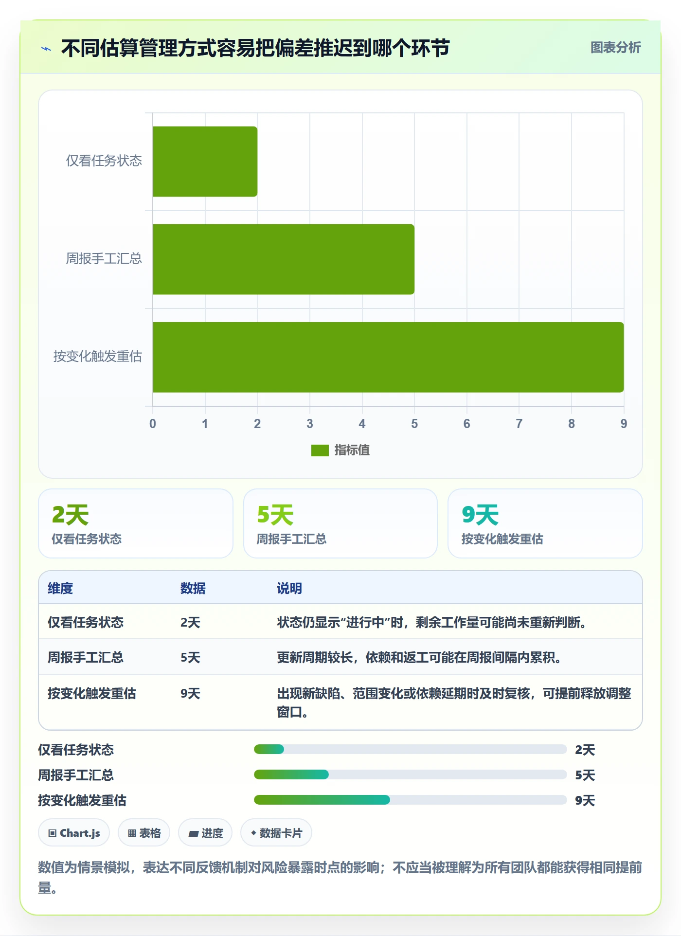
Task: Click the x-axis tick label 9
Action: point(624,424)
